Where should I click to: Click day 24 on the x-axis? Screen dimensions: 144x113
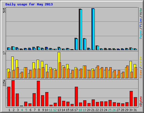click(105, 110)
